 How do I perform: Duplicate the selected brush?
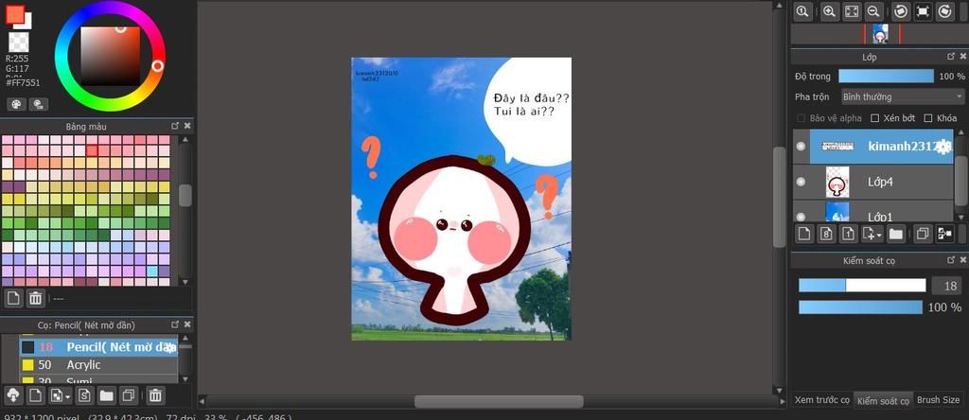[x=129, y=394]
